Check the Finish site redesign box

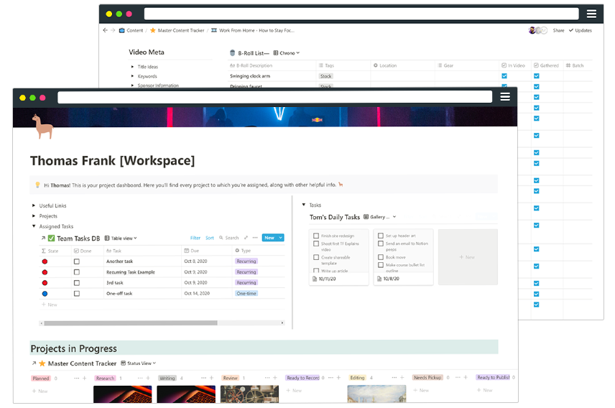(x=316, y=236)
